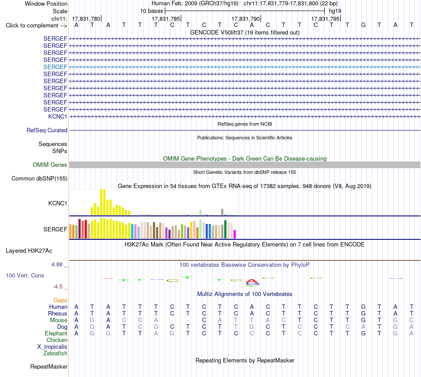Click the orange Gaps label
The height and width of the screenshot is (377, 421).
[60, 300]
